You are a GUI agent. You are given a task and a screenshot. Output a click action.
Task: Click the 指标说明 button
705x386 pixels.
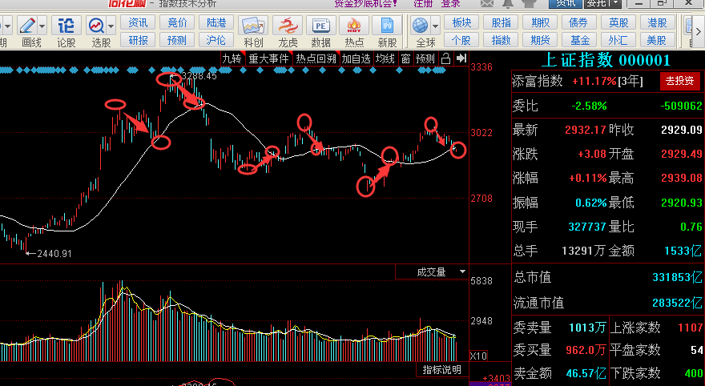[442, 370]
